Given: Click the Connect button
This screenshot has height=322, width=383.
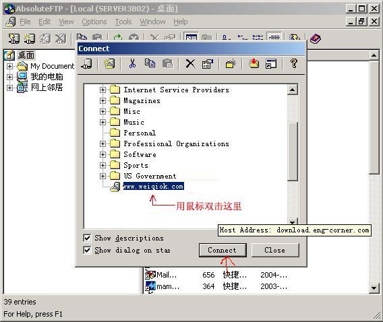Looking at the screenshot, I should (x=223, y=250).
